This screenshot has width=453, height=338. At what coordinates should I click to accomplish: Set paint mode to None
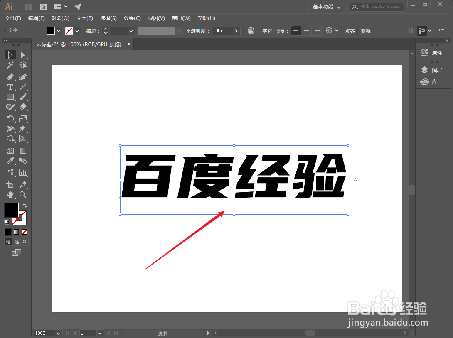25,232
